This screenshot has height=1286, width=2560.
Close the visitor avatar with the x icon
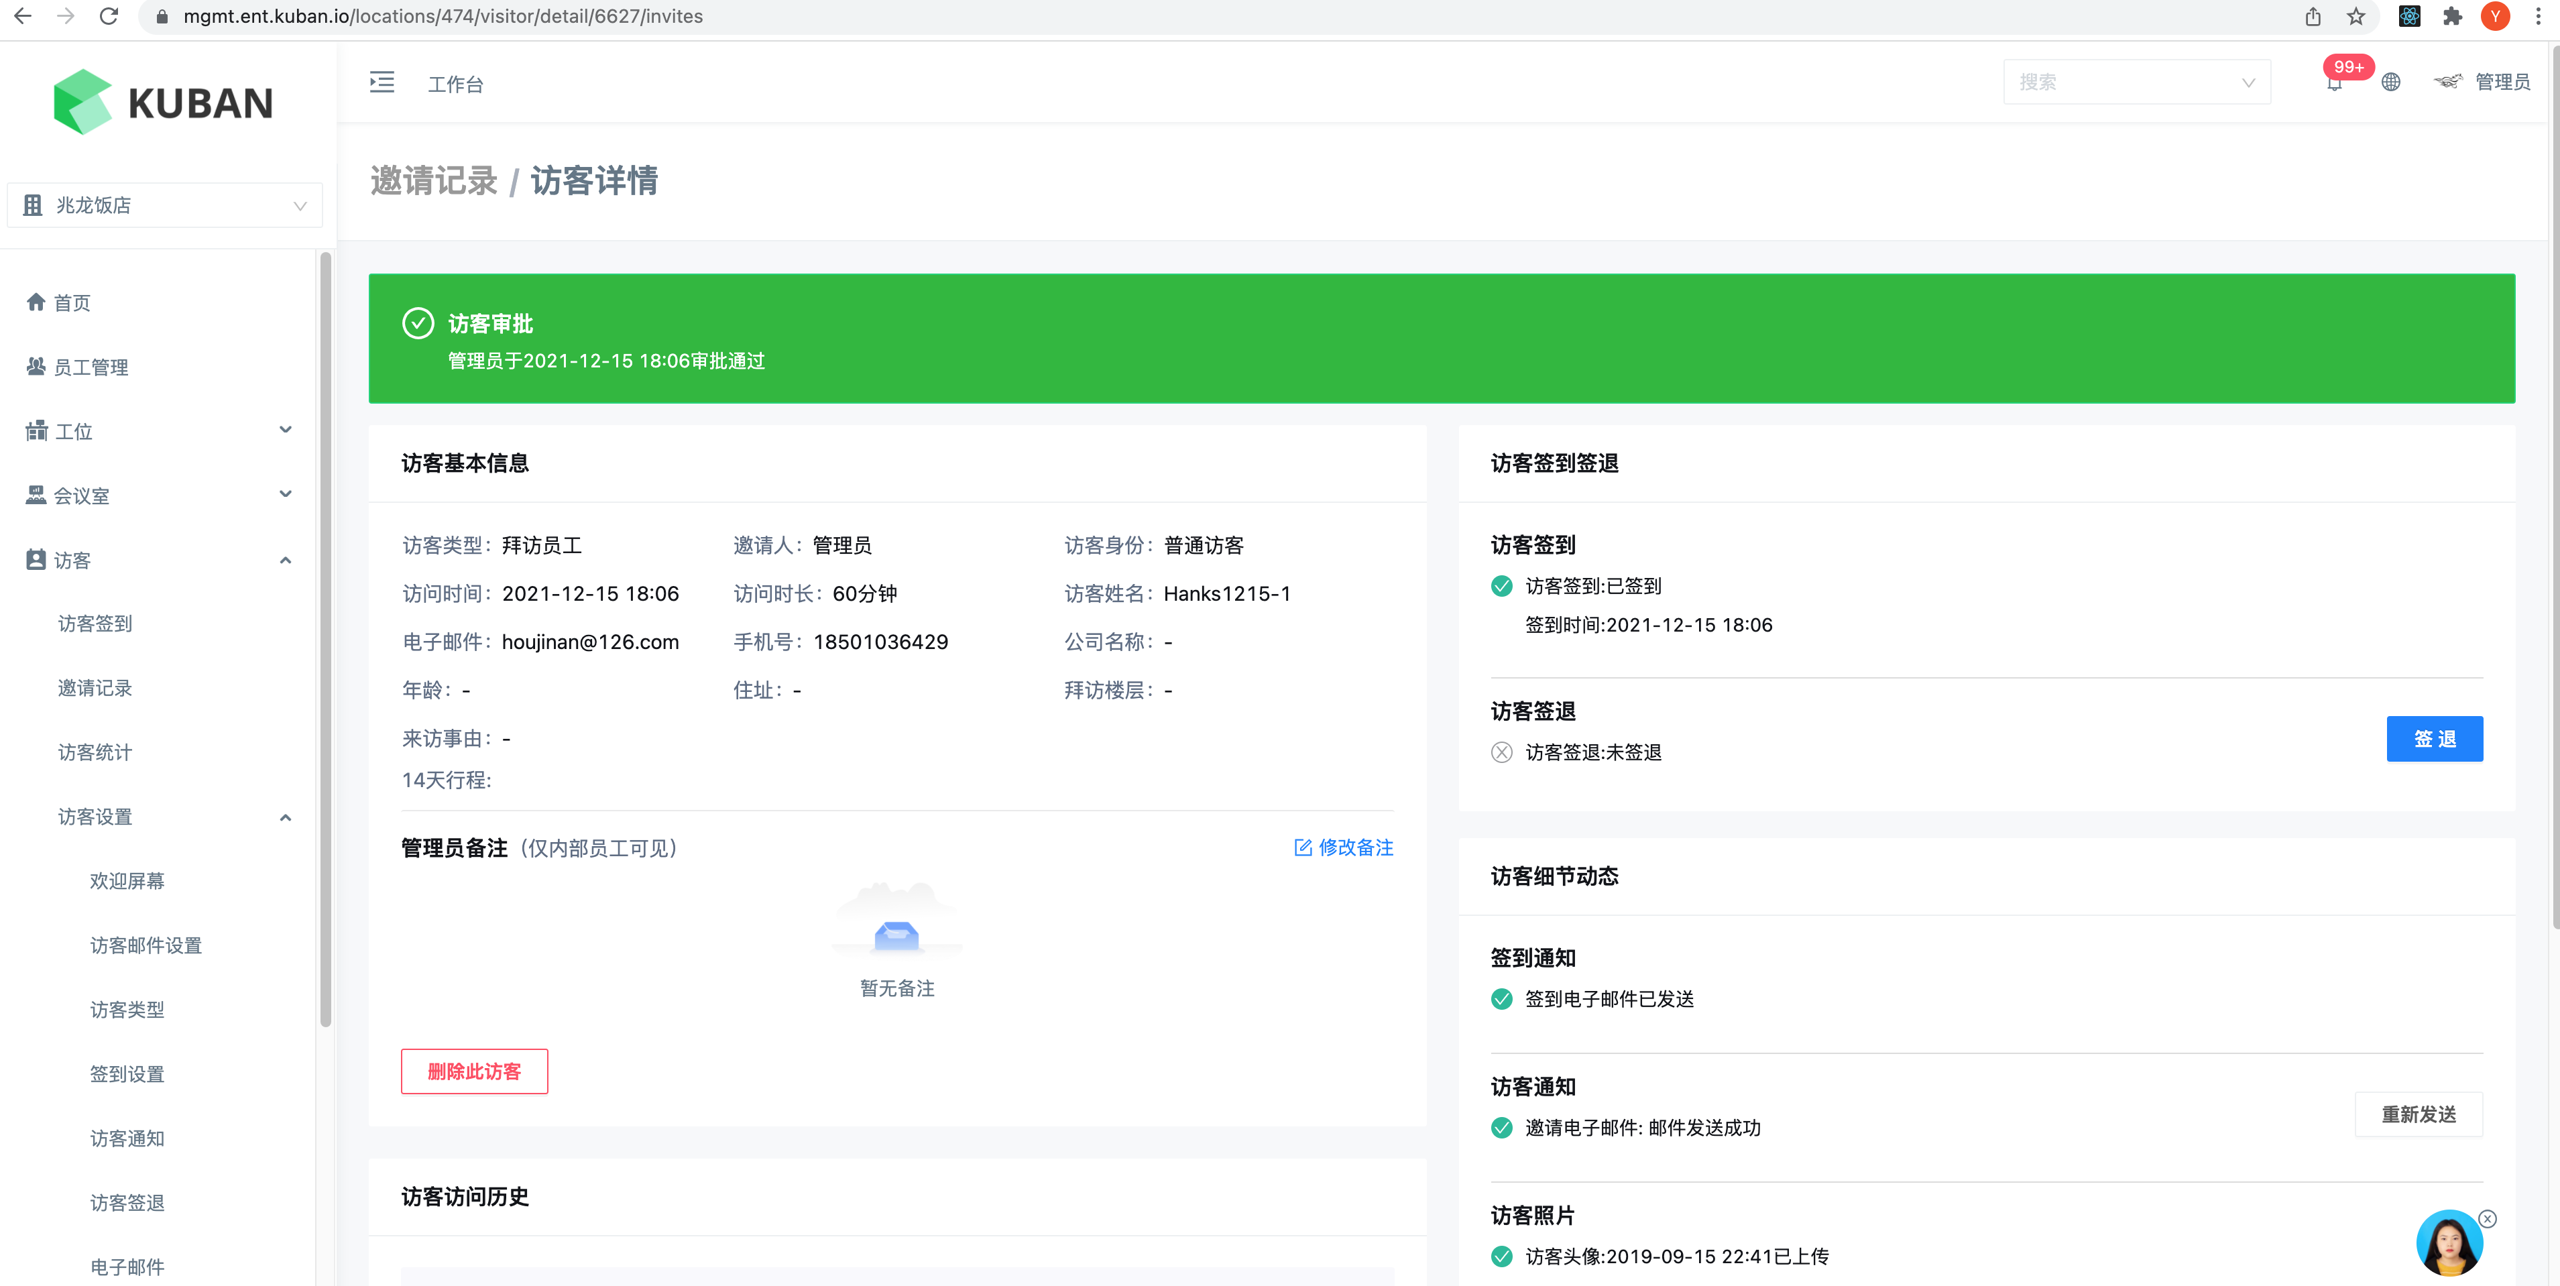[2488, 1218]
